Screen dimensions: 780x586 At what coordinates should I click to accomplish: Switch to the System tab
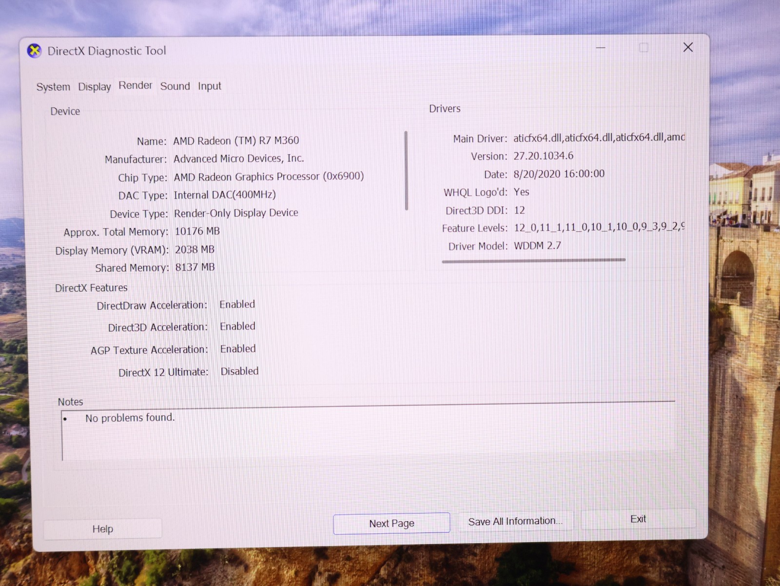pyautogui.click(x=53, y=87)
